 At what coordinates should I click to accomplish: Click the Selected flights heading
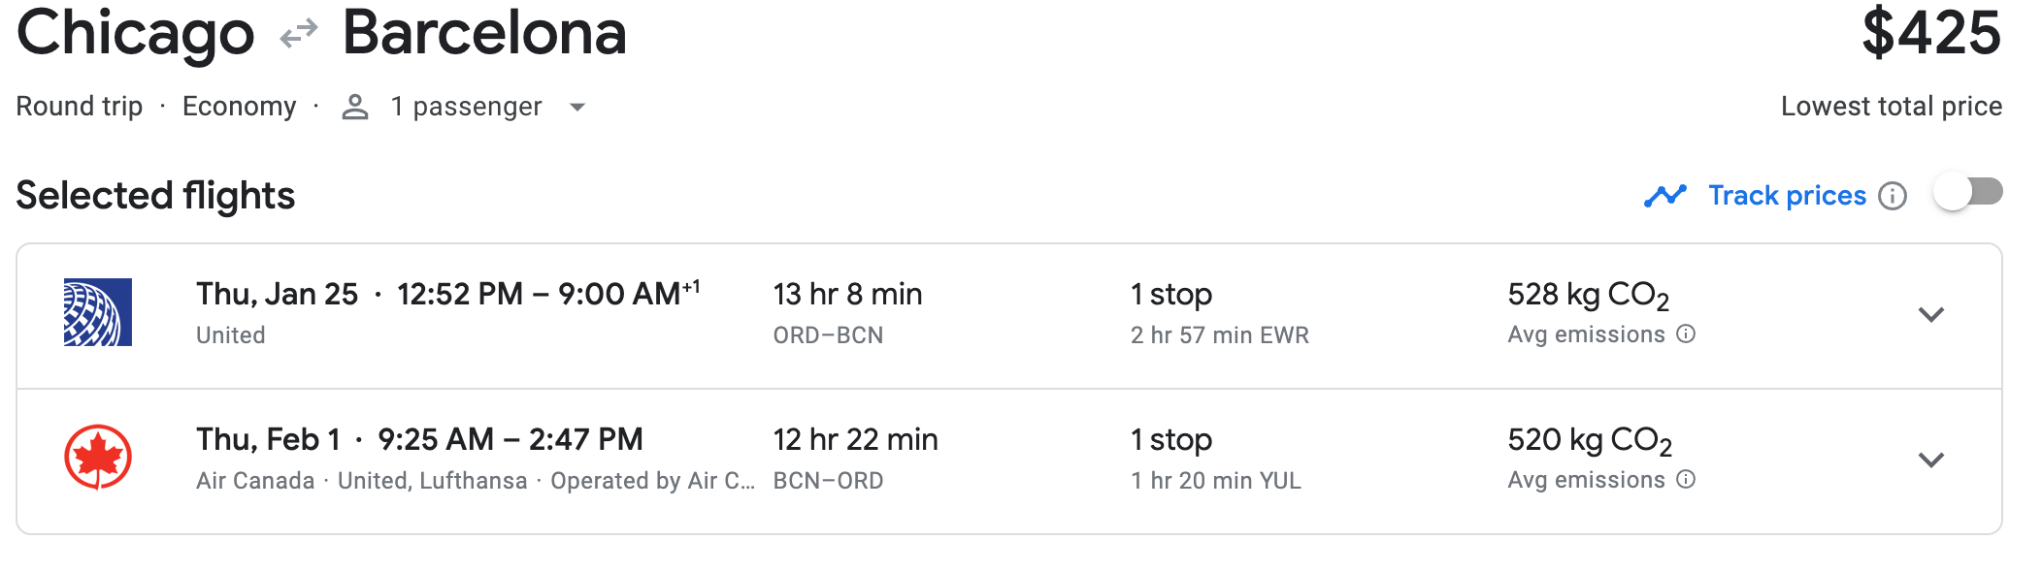(155, 196)
